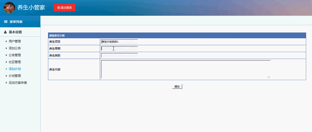Image resolution: width=312 pixels, height=132 pixels.
Task: Click the user icon beside 基本设置
Action: pos(5,32)
